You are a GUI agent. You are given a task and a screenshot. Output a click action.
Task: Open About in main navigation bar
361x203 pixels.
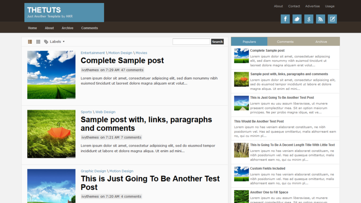(49, 28)
